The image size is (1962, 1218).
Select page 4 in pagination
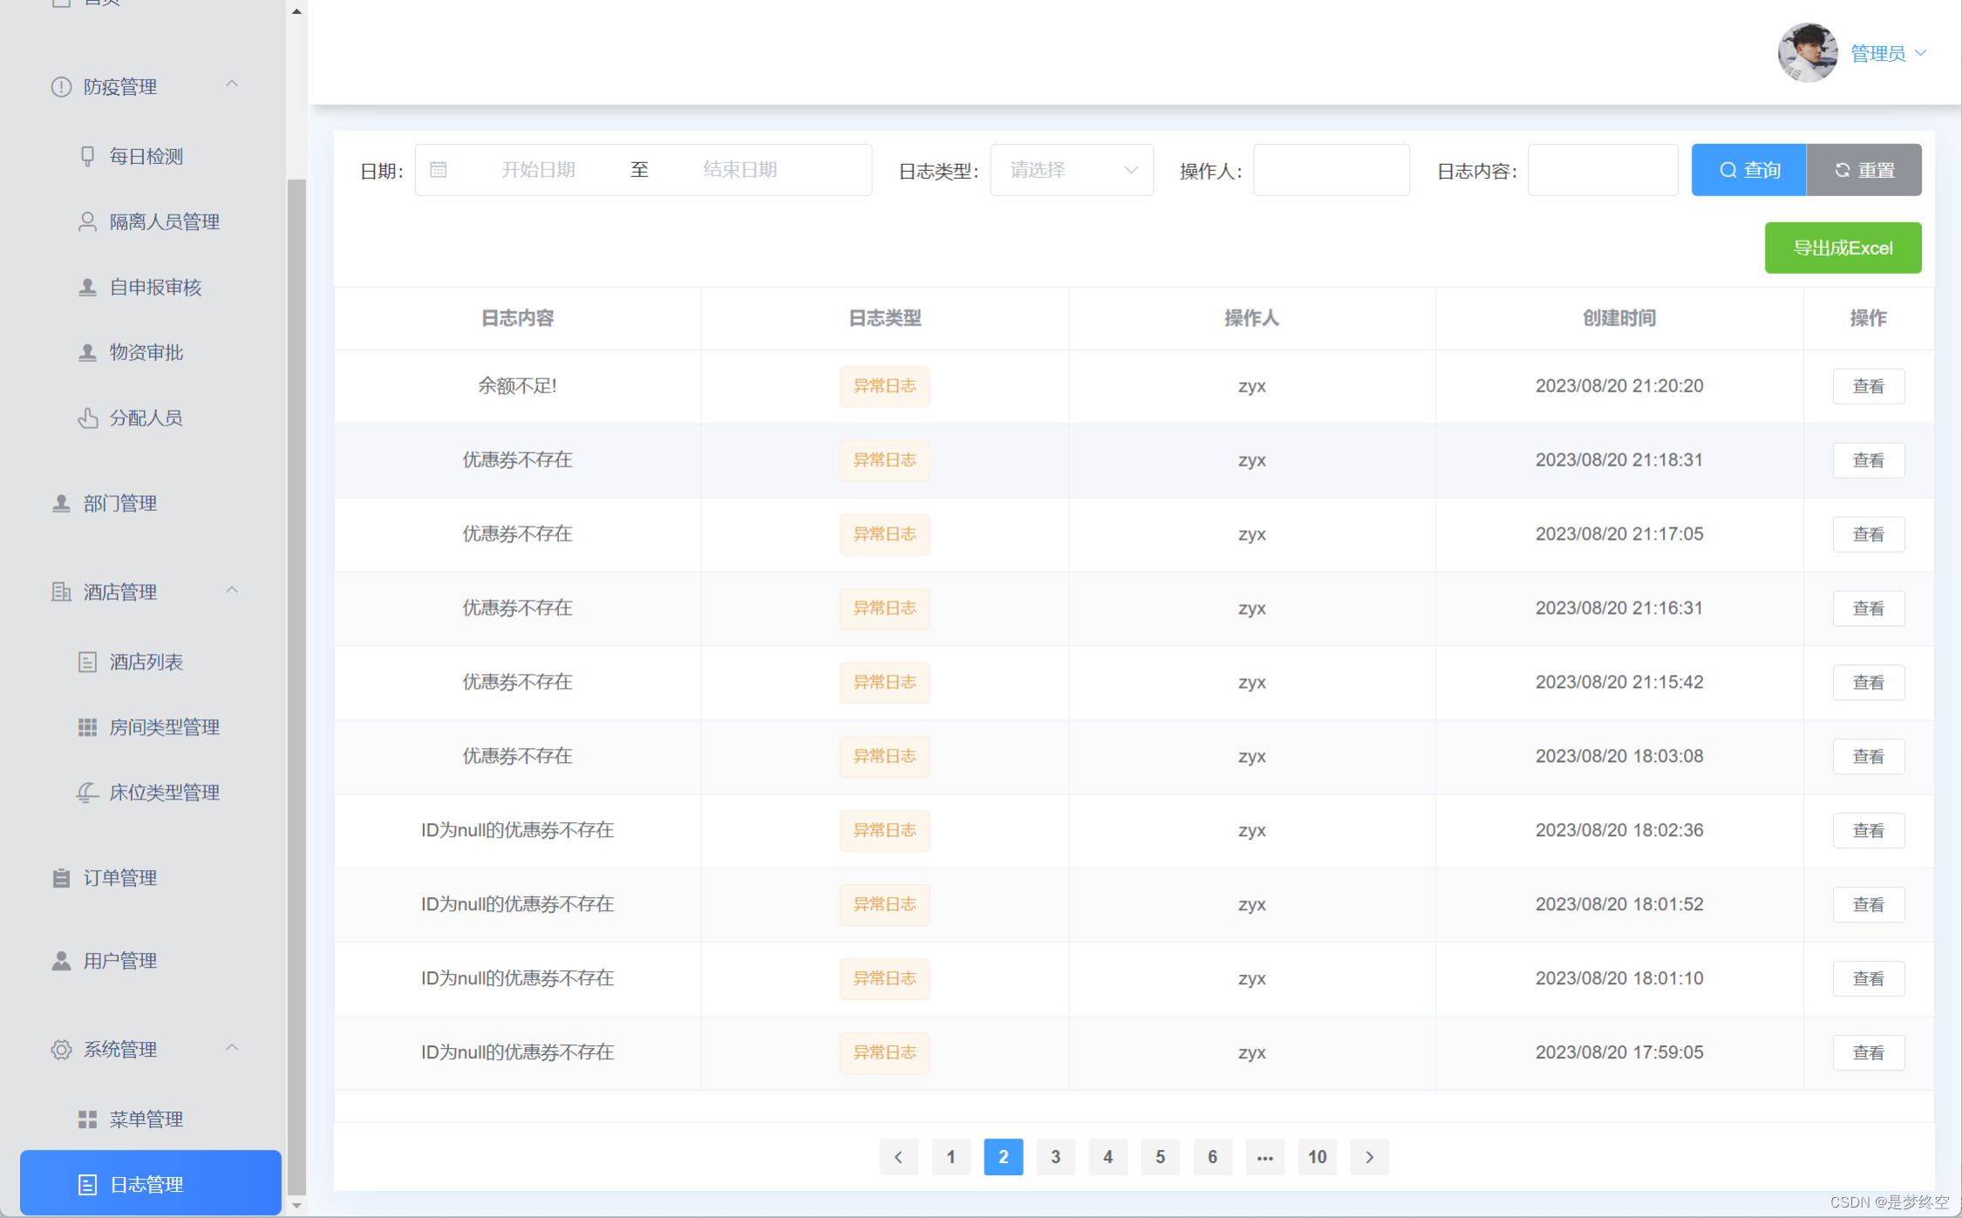[1107, 1157]
